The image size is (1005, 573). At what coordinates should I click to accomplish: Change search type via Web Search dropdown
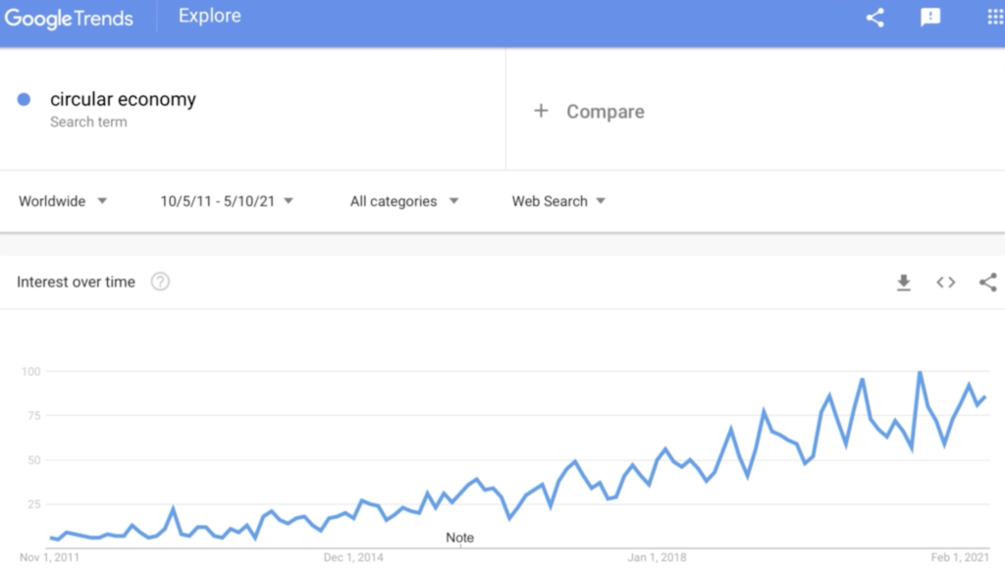click(557, 201)
